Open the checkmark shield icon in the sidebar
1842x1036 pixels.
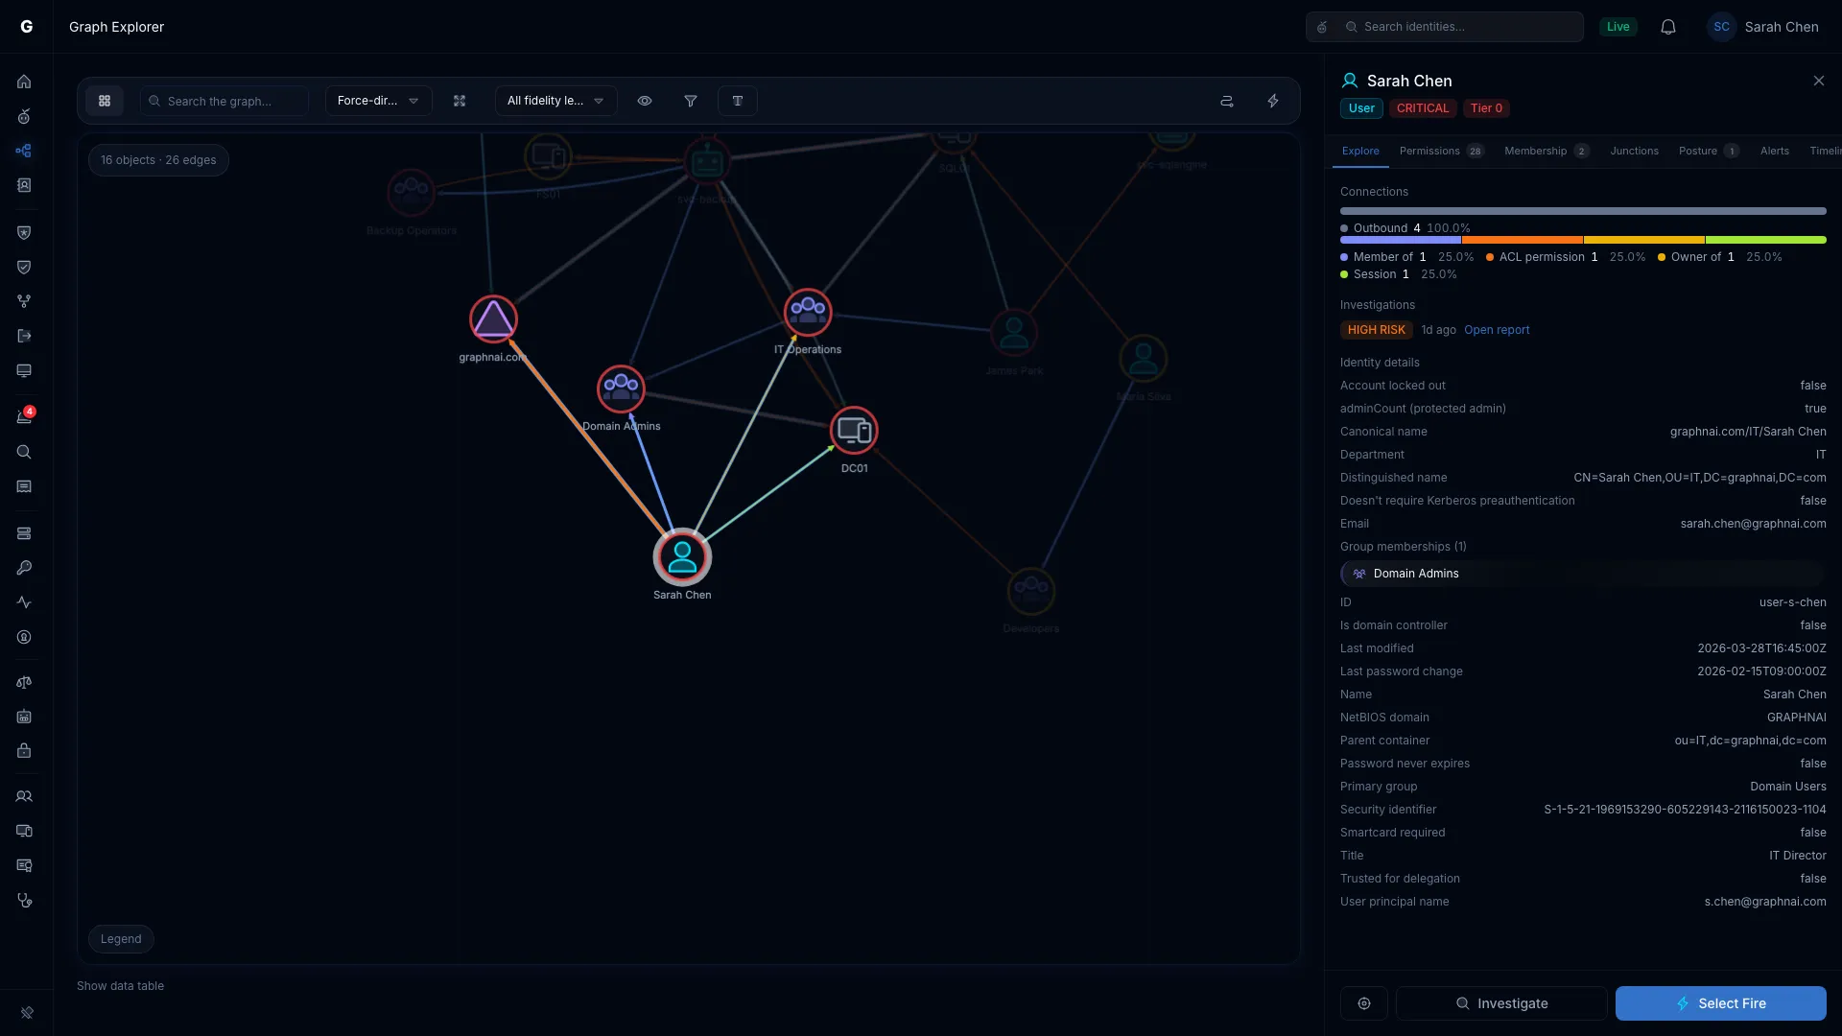coord(24,267)
